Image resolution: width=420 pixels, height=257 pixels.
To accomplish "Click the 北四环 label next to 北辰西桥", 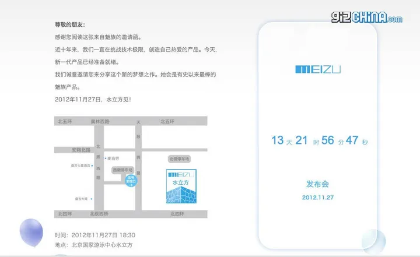I will pos(65,214).
